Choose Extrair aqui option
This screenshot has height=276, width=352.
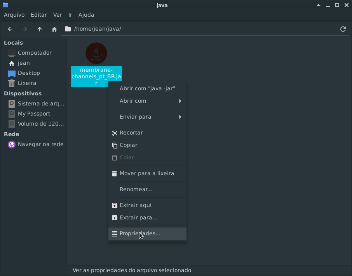tap(135, 205)
